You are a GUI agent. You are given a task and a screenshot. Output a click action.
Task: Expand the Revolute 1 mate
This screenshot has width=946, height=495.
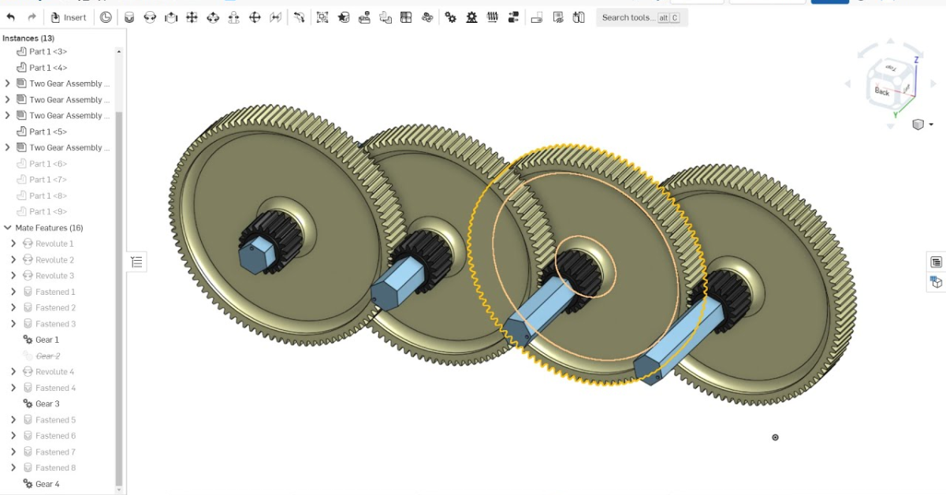(13, 244)
